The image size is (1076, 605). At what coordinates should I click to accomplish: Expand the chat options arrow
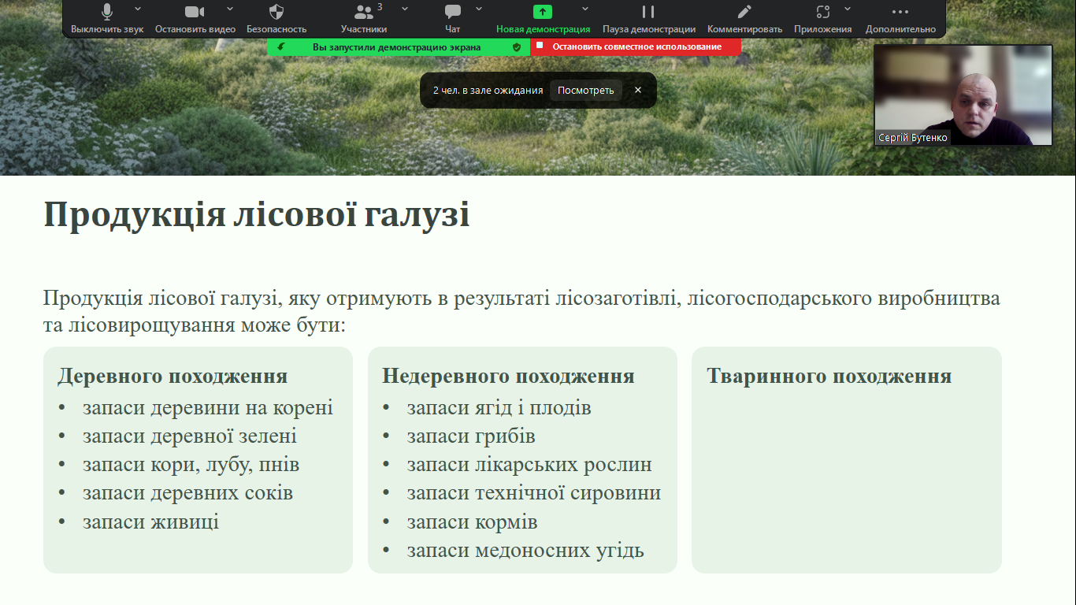click(479, 9)
